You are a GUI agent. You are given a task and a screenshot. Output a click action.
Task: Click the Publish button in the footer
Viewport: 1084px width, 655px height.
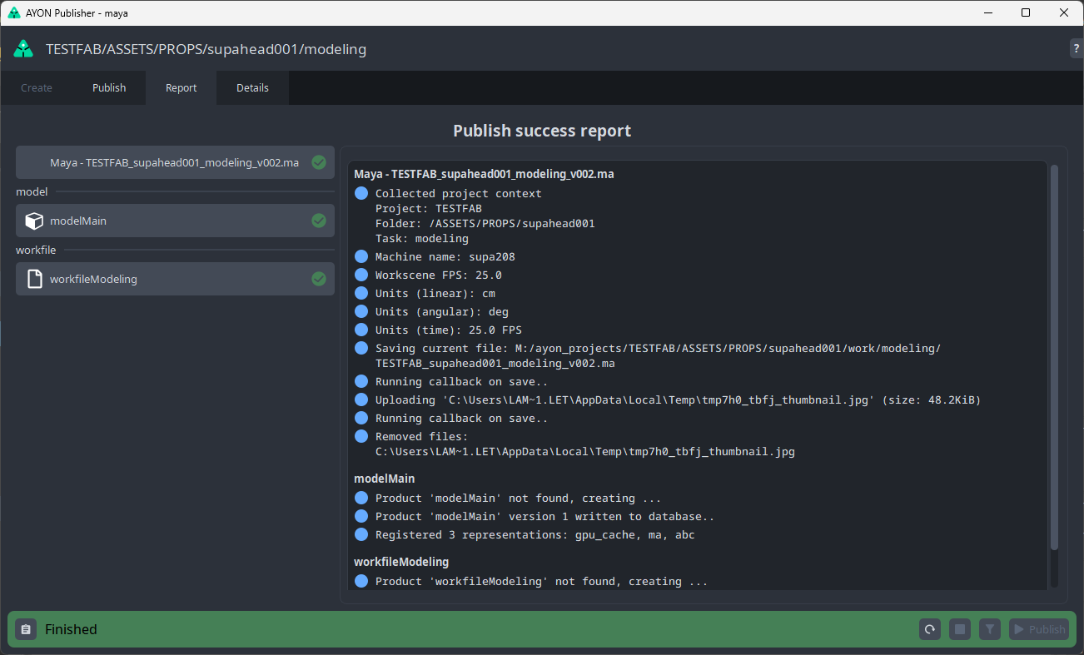pyautogui.click(x=1038, y=629)
